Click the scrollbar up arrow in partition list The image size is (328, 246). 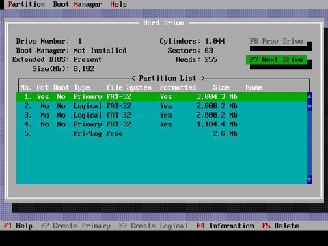click(x=310, y=96)
